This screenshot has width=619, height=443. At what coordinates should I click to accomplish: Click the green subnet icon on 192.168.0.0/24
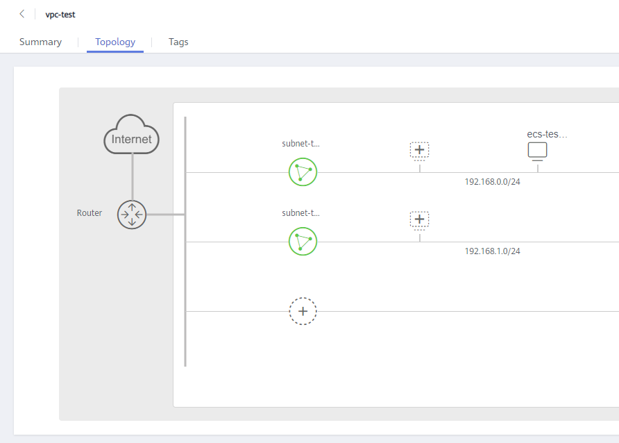(303, 172)
